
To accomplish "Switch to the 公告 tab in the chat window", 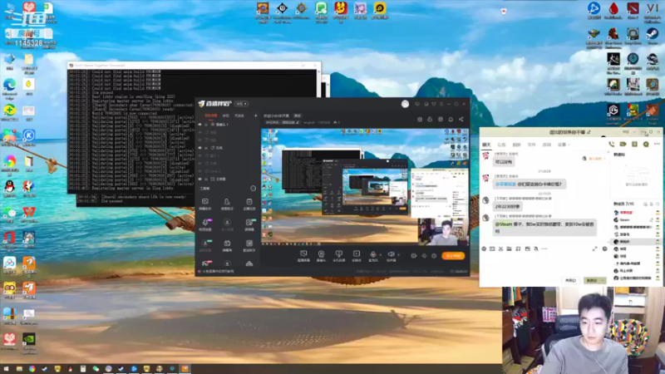I will 501,145.
